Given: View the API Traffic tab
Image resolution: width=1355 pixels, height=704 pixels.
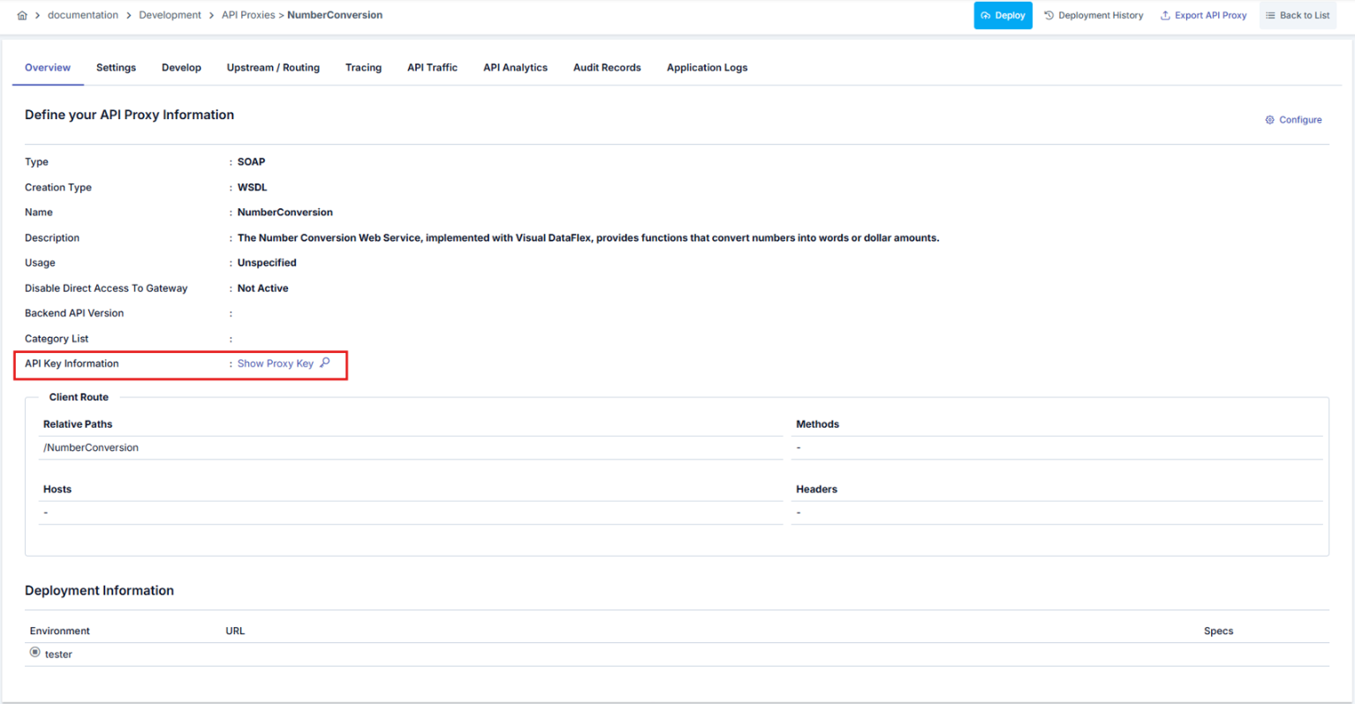Looking at the screenshot, I should (x=432, y=68).
